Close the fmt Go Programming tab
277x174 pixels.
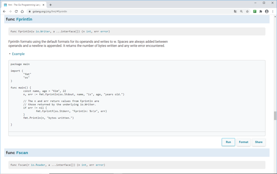44,5
